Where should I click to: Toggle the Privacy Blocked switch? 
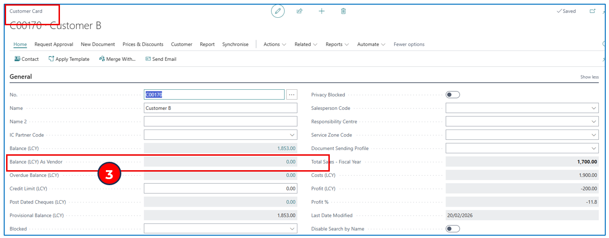click(453, 95)
